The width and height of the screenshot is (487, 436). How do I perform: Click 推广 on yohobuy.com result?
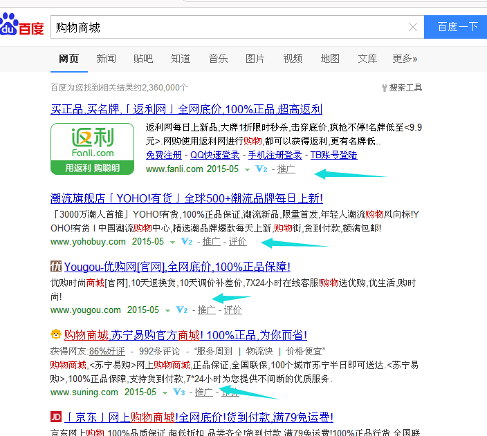(212, 241)
